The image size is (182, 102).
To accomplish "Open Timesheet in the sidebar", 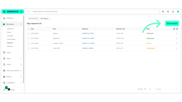I will pos(10,36).
